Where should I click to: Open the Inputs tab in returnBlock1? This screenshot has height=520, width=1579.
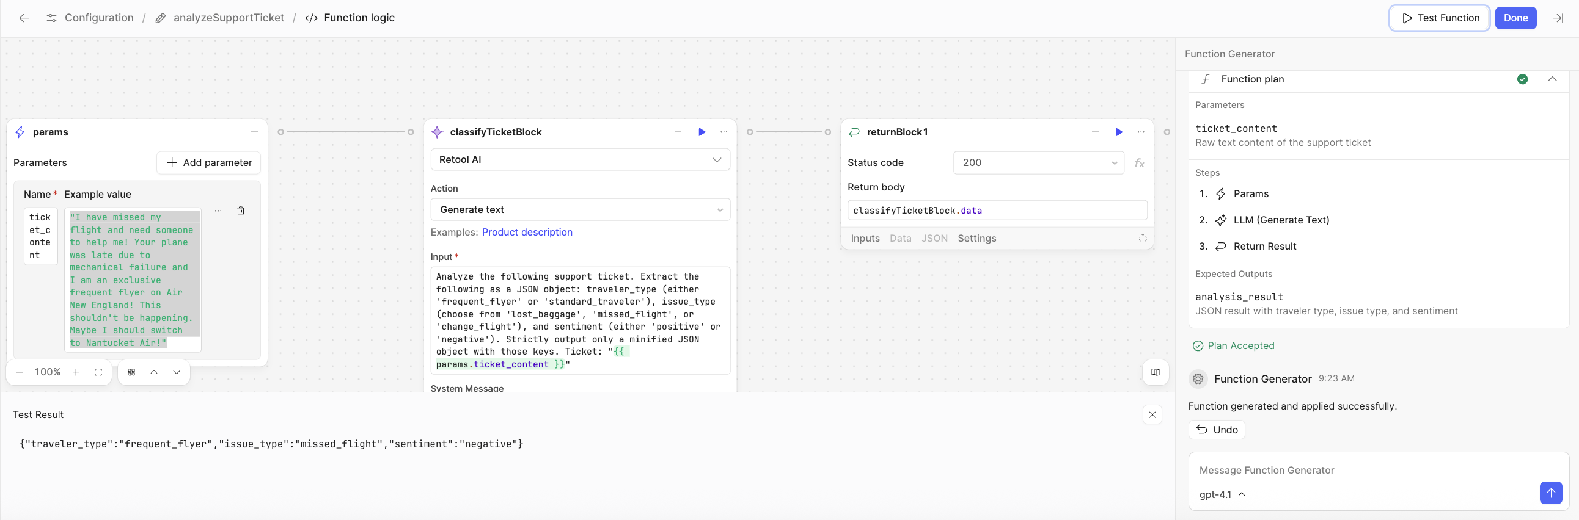pos(865,239)
